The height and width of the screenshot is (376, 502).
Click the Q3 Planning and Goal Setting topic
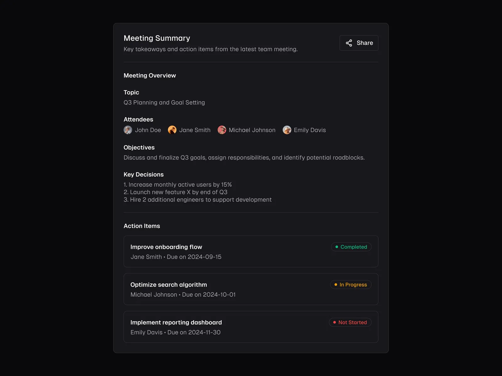coord(164,102)
